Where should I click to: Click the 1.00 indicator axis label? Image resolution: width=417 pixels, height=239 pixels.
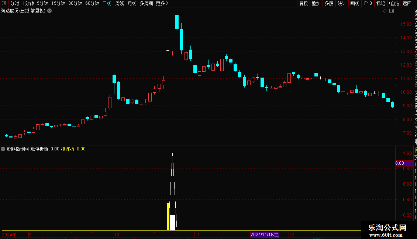407,153
